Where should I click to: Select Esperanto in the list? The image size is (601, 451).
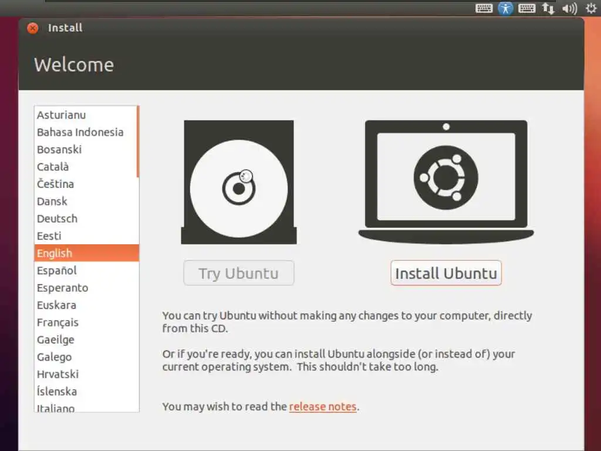(87, 288)
